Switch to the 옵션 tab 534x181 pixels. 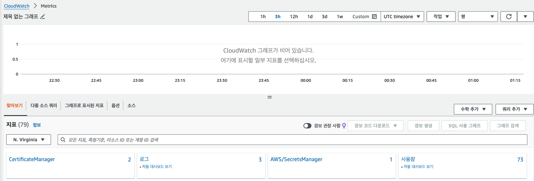click(115, 106)
